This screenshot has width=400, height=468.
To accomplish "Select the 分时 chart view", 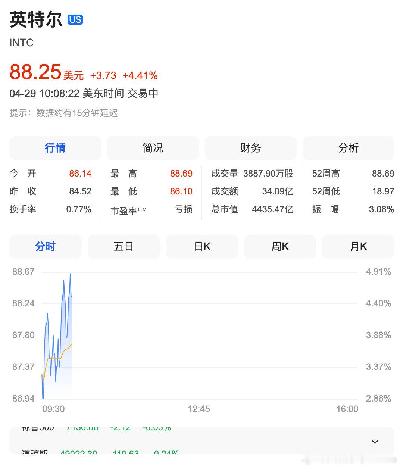I will click(46, 247).
